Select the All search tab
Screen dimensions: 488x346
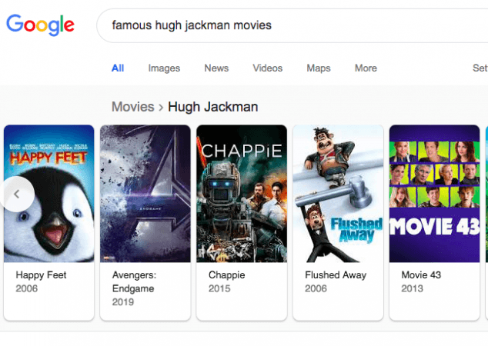click(118, 68)
